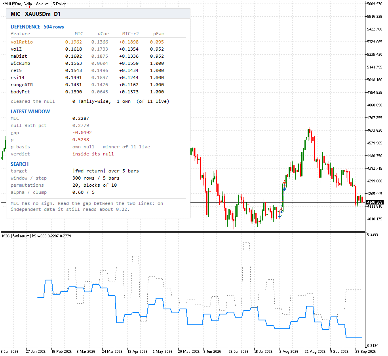Image resolution: width=388 pixels, height=356 pixels.
Task: Click indicator axis label 0.3368
Action: click(373, 234)
